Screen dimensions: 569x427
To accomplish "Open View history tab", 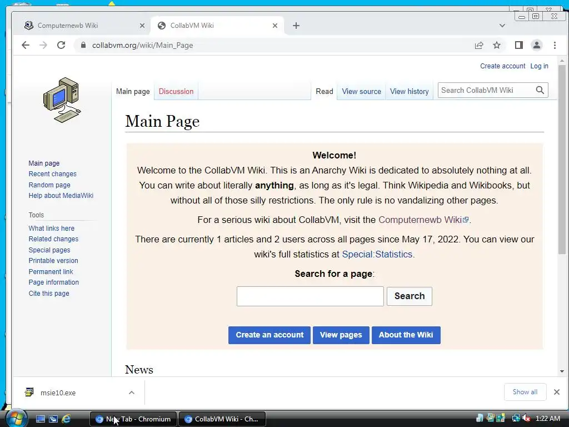I will (x=410, y=92).
